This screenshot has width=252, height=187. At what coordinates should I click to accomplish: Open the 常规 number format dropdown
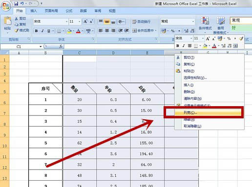(193, 21)
